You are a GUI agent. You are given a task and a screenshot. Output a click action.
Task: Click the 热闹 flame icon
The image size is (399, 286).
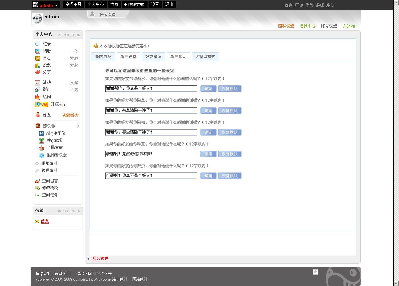click(x=38, y=97)
